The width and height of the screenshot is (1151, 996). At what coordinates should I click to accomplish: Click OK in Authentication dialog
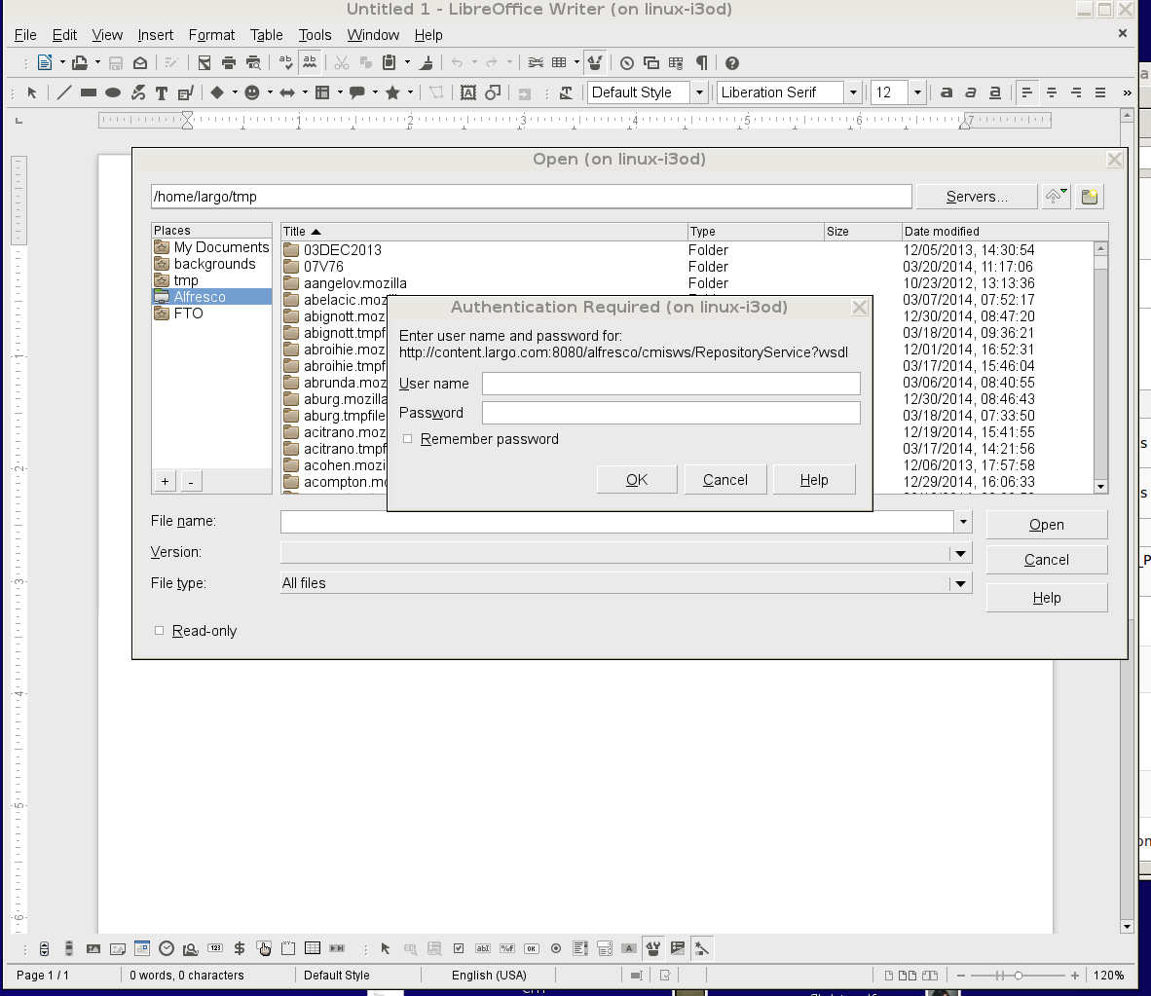tap(637, 479)
